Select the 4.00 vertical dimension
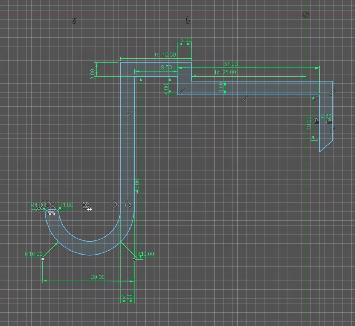The image size is (355, 326). 166,89
